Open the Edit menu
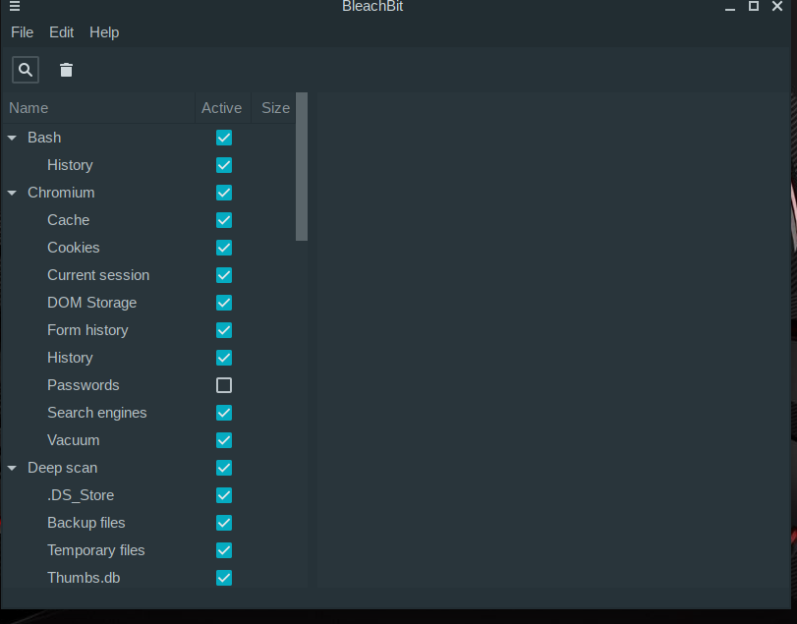The width and height of the screenshot is (797, 624). (62, 32)
